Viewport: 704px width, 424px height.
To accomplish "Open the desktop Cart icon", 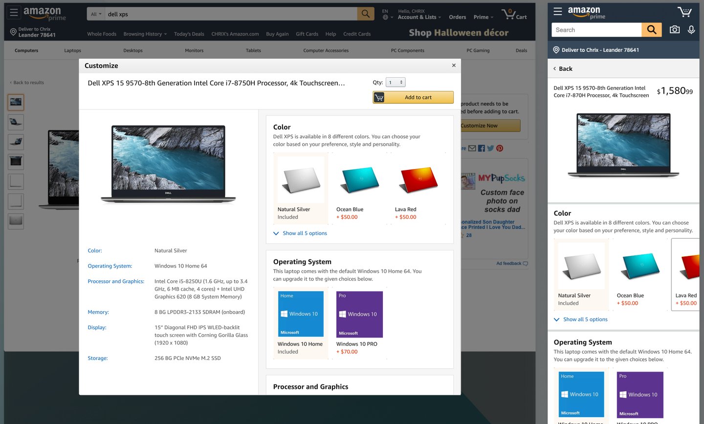I will coord(514,14).
